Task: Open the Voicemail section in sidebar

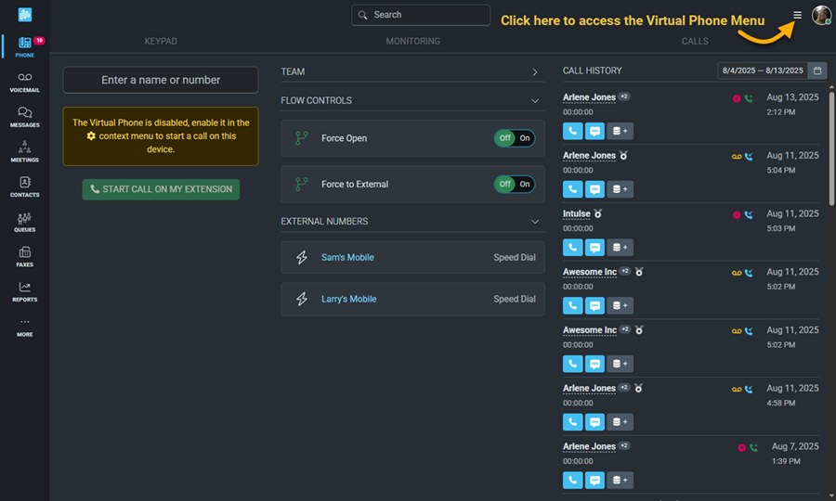Action: click(x=24, y=83)
